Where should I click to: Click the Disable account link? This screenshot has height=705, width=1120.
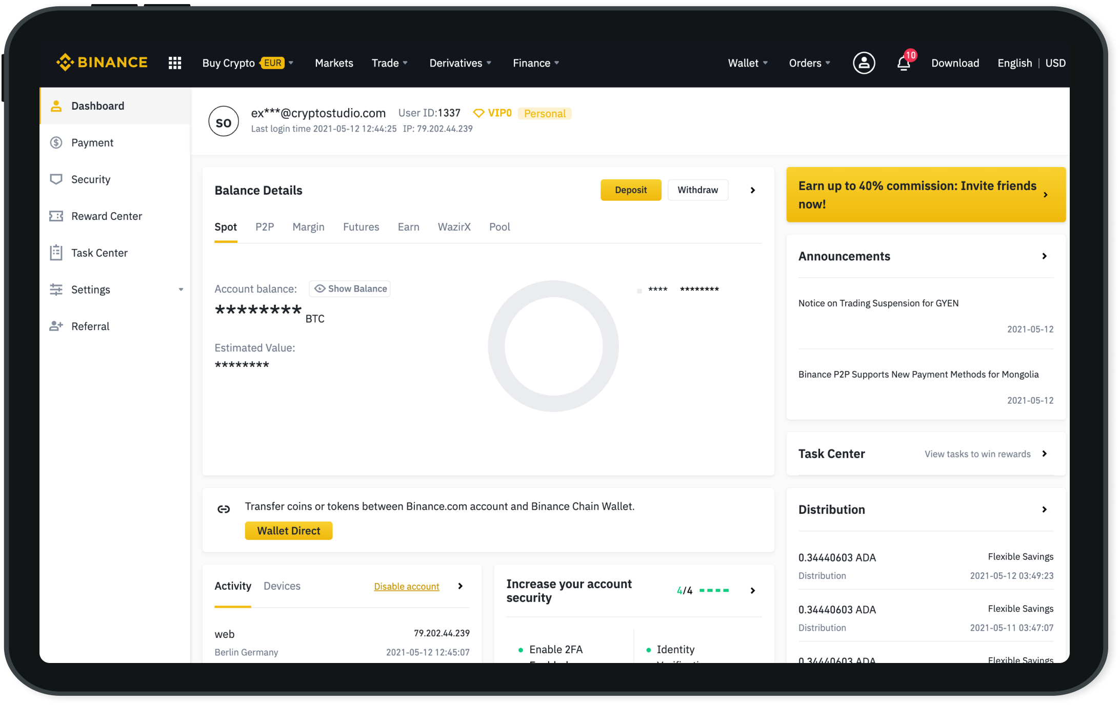406,585
